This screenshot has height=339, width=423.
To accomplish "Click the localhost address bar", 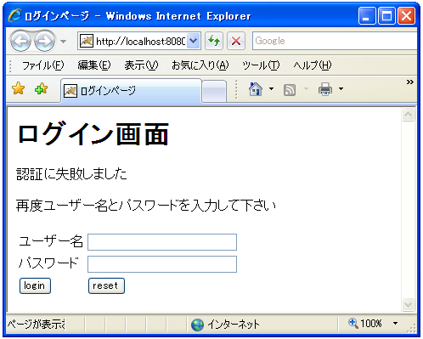I will (x=140, y=42).
